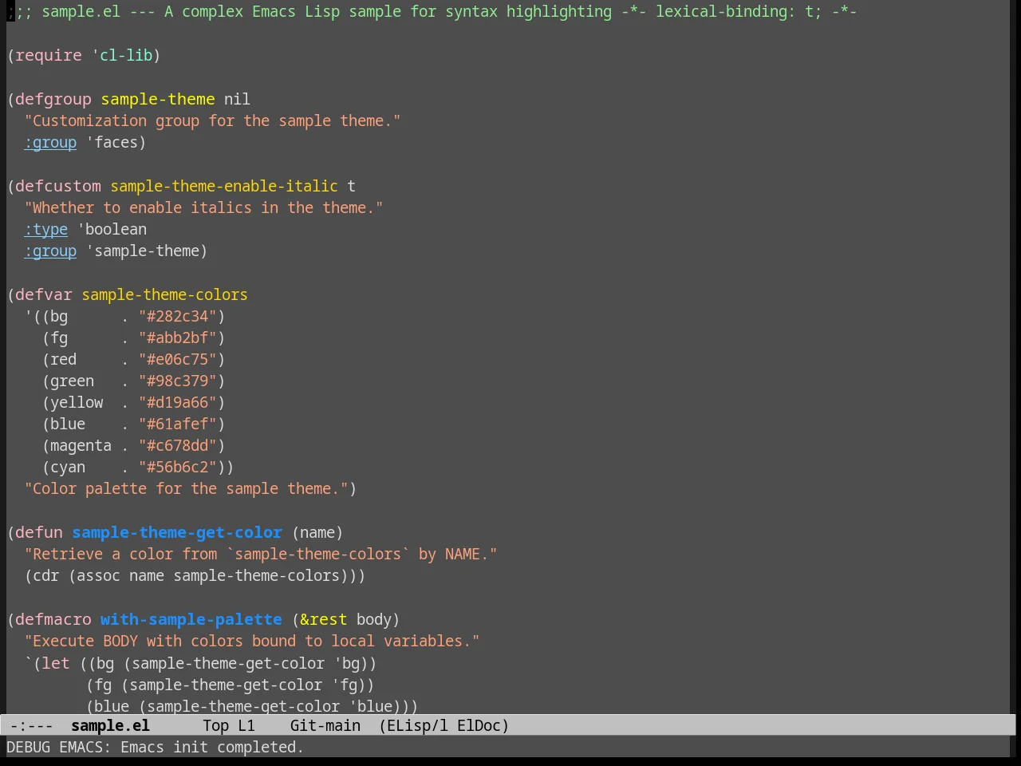Click the 'green' key in the color alist
Screen dimensions: 1021x766
(72, 381)
